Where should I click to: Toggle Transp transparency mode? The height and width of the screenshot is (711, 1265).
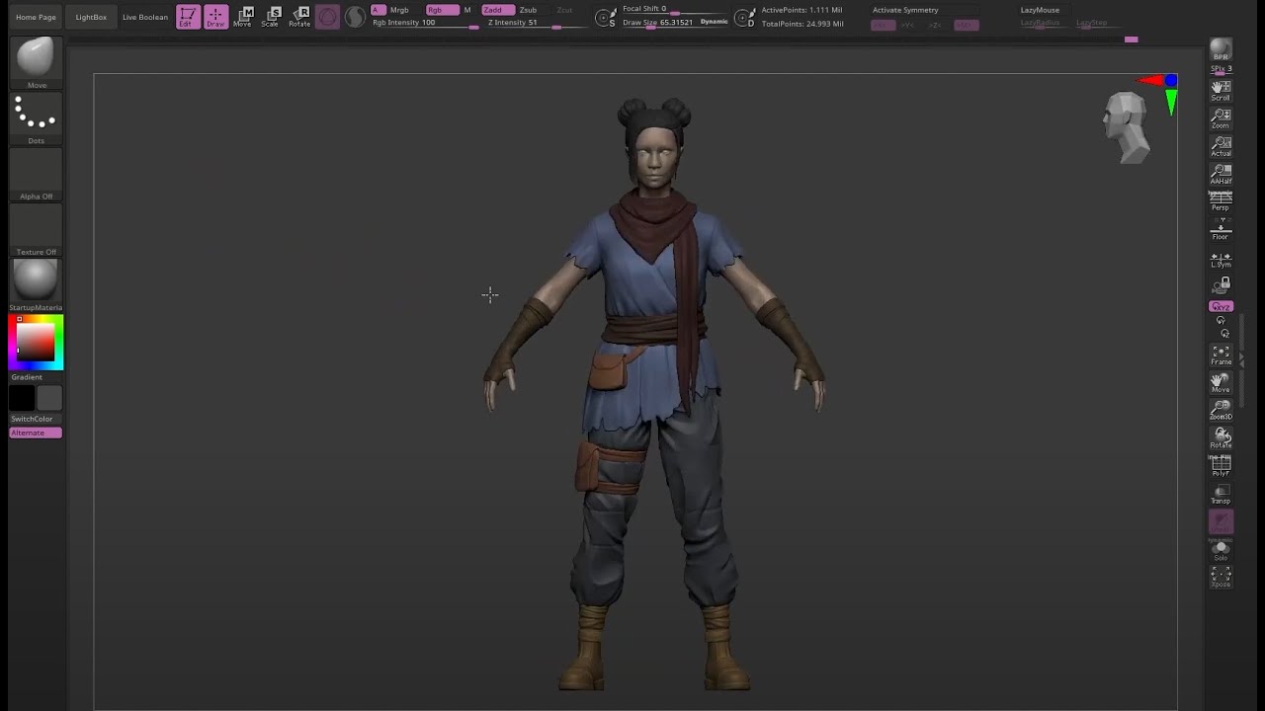(x=1221, y=495)
